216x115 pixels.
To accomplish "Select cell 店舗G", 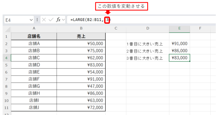I will pos(34,86).
